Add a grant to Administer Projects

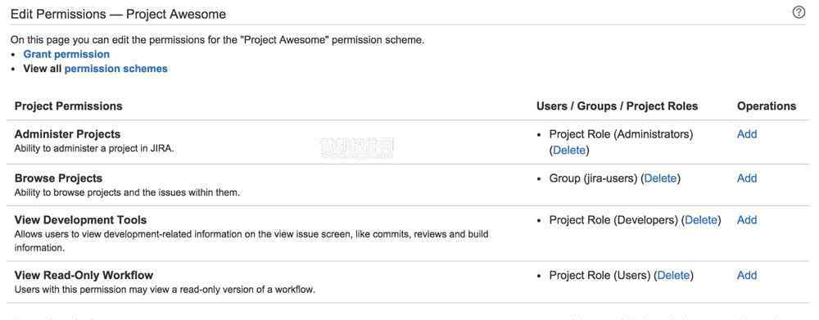tap(747, 134)
